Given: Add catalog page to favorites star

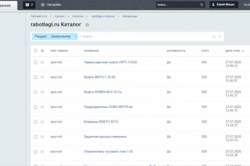Looking at the screenshot, I should [x=87, y=25].
